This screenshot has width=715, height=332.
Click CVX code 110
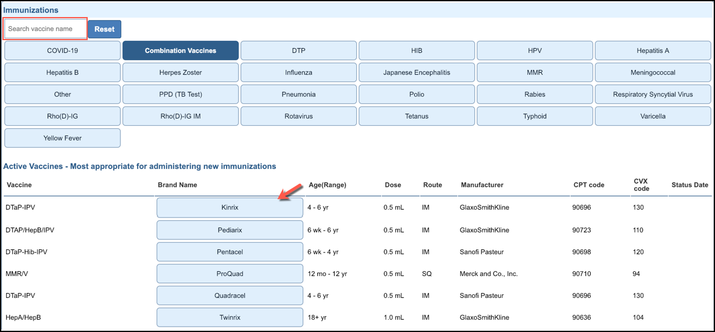638,230
